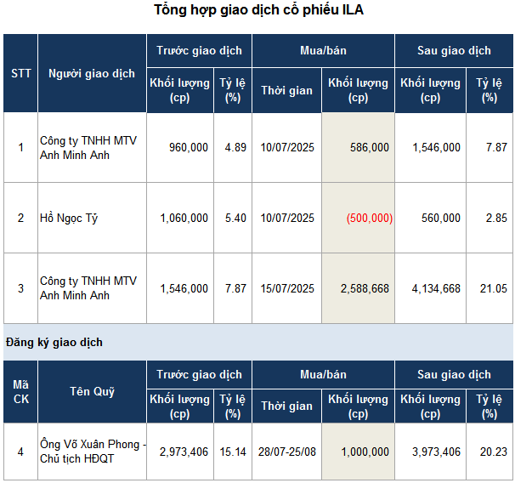This screenshot has width=515, height=483.
Task: Click the '21.05' percentage cell
Action: pyautogui.click(x=493, y=289)
